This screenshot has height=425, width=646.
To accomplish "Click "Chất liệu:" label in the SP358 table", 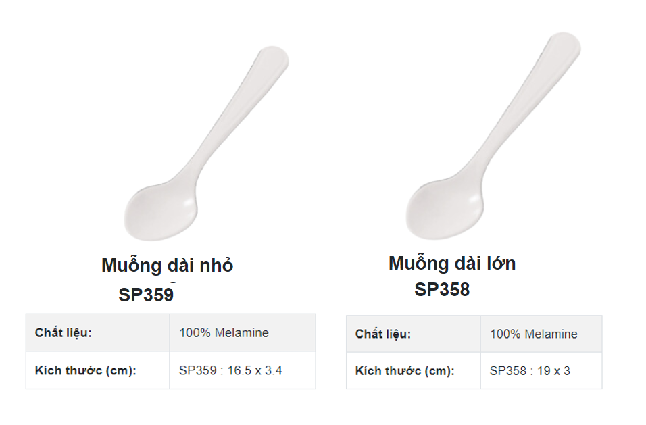I will pos(383,334).
